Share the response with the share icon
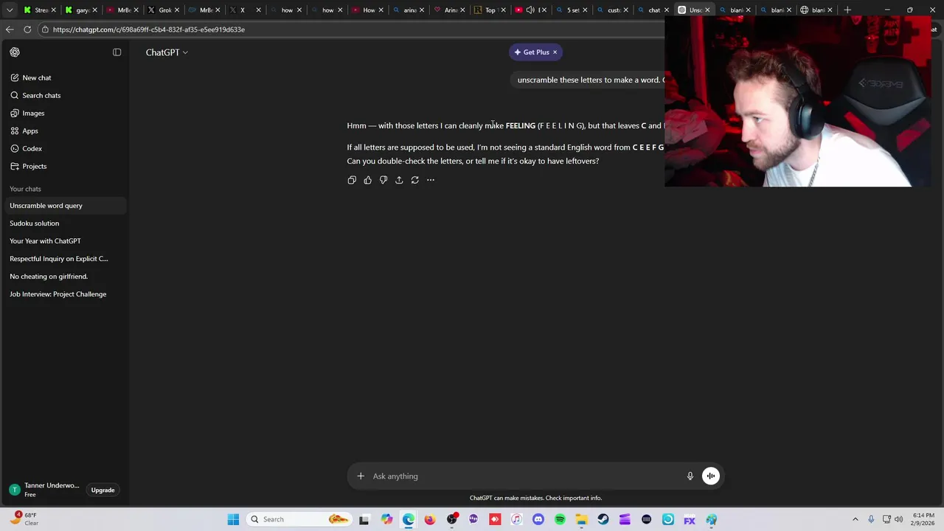The height and width of the screenshot is (531, 944). (x=399, y=180)
